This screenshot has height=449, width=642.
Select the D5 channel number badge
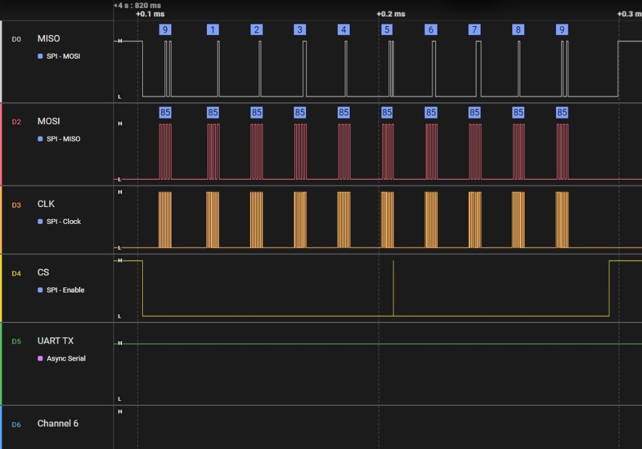point(16,341)
